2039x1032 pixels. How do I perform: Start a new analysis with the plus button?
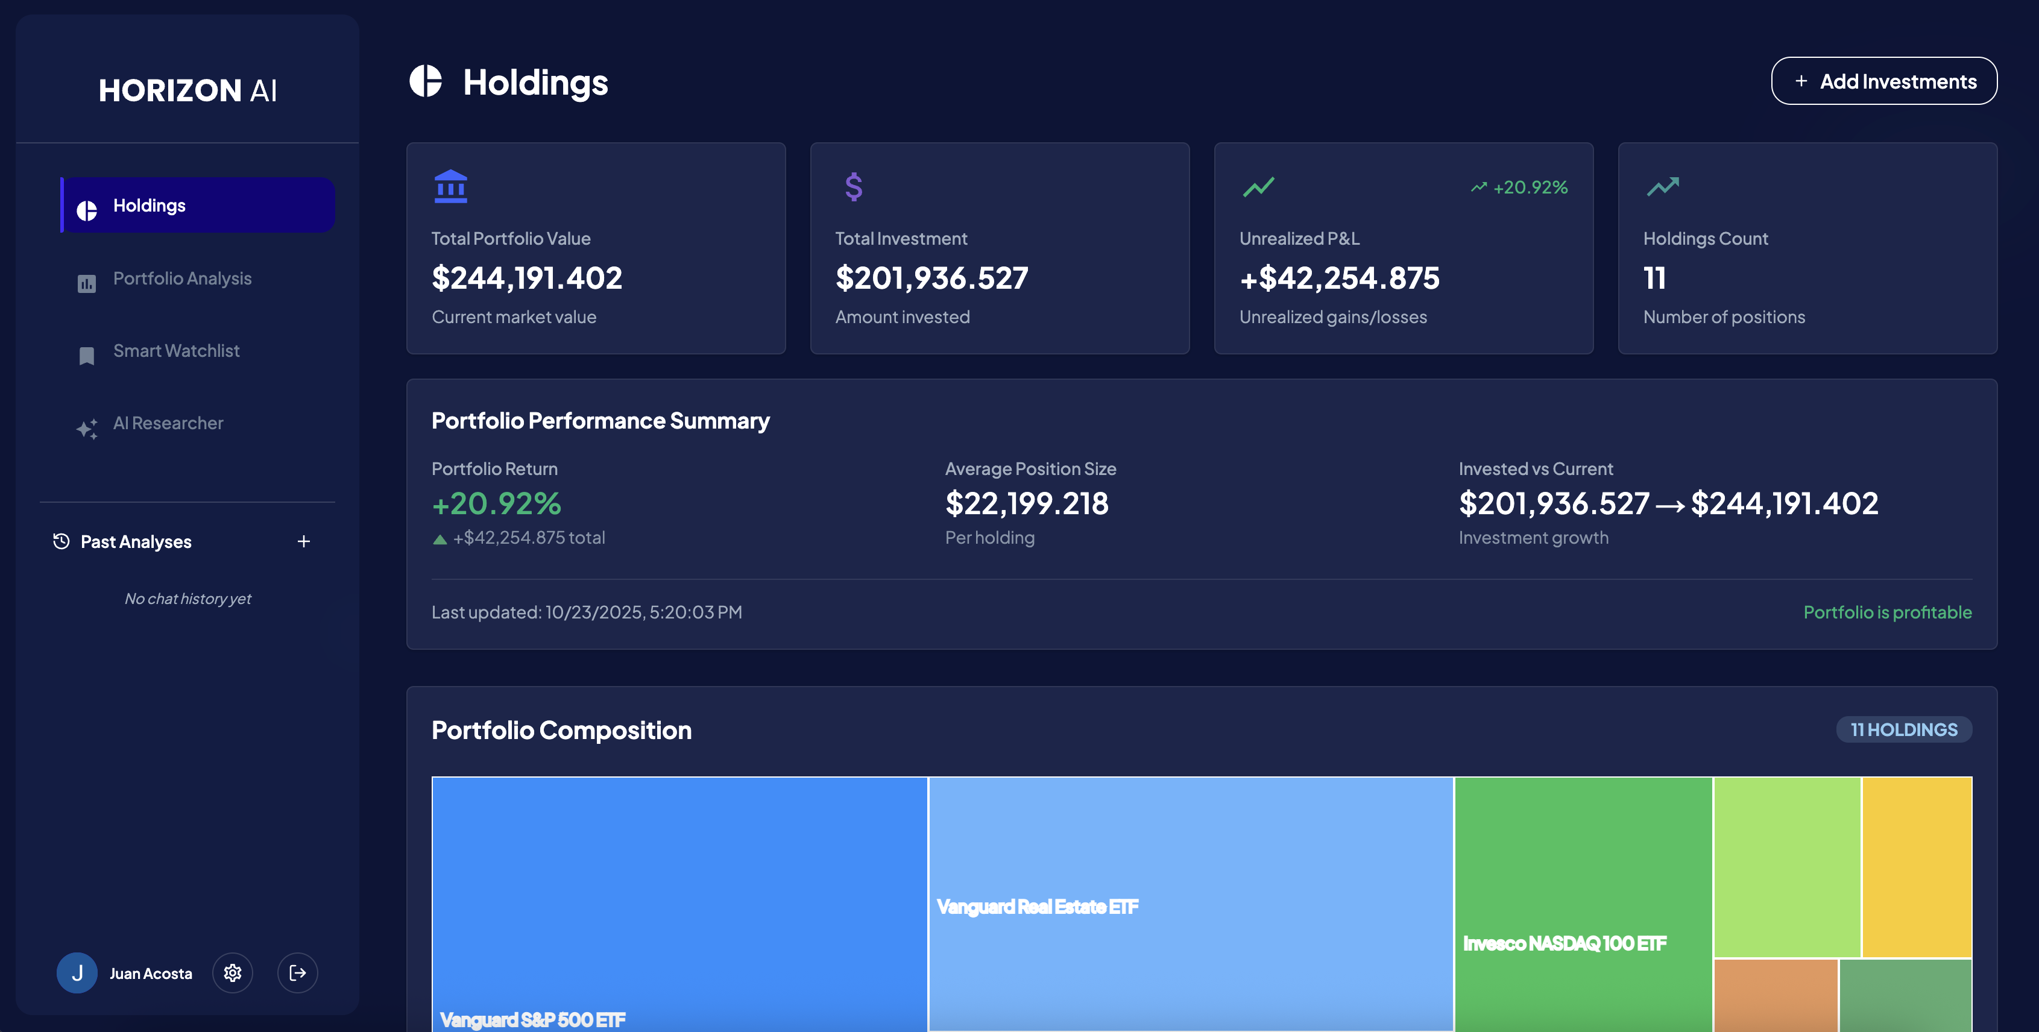304,541
